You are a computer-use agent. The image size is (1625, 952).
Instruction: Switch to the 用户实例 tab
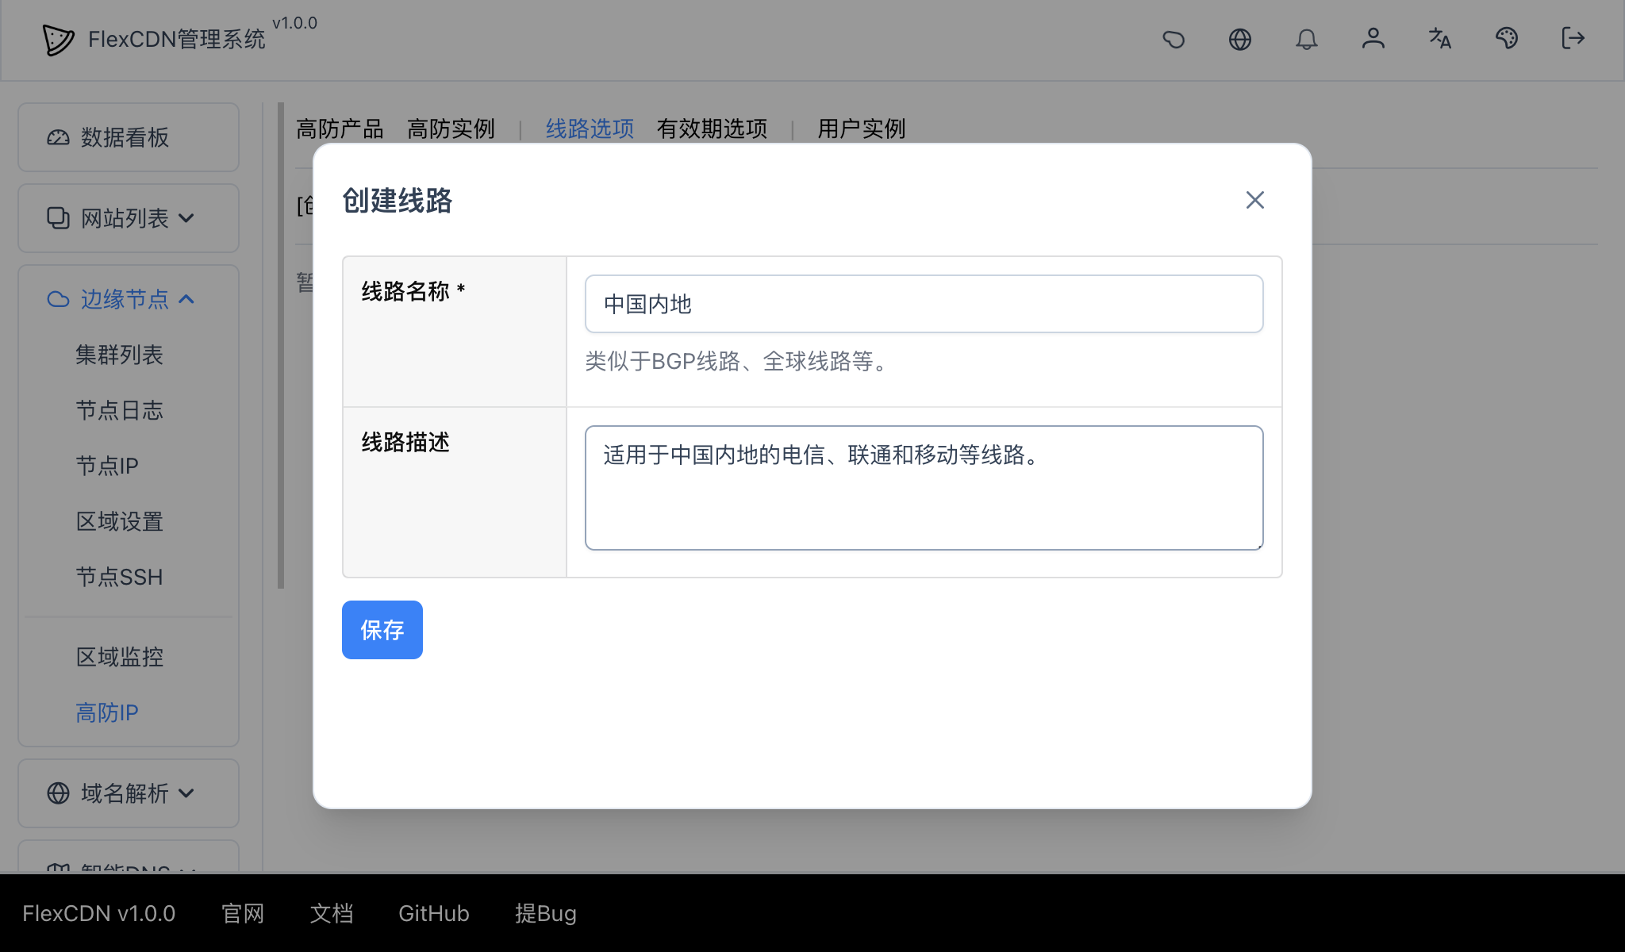point(861,129)
